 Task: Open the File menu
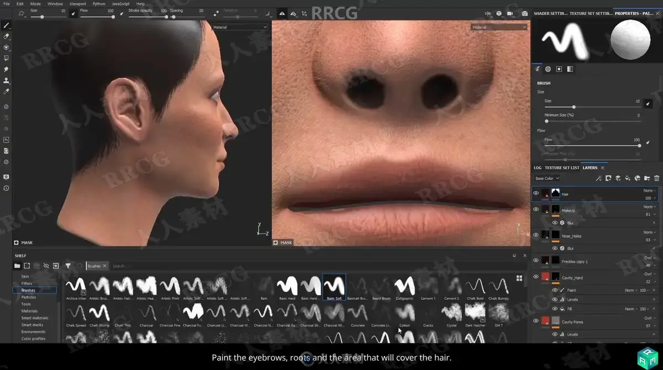[x=6, y=3]
